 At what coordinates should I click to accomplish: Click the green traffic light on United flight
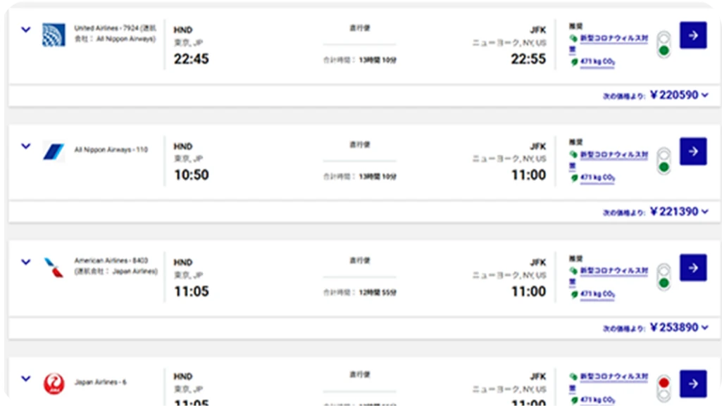[663, 51]
